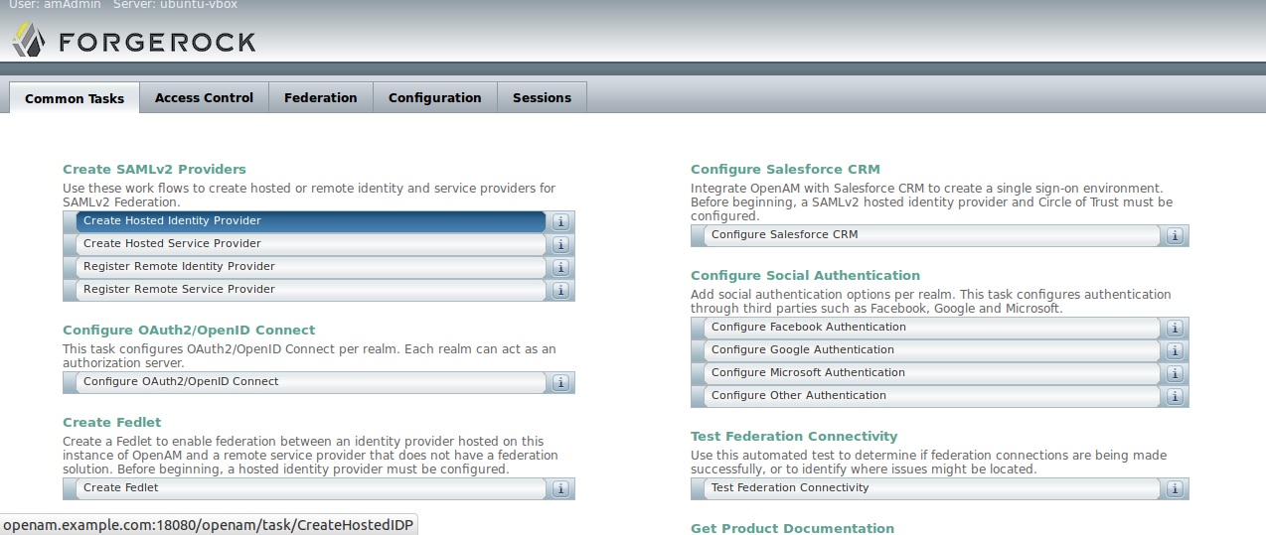Choose Configure Facebook Authentication

click(x=932, y=328)
